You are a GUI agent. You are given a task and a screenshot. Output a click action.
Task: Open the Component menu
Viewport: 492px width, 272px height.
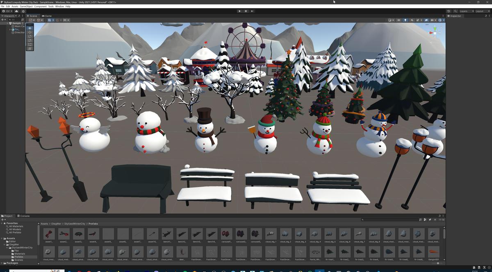[x=40, y=7]
